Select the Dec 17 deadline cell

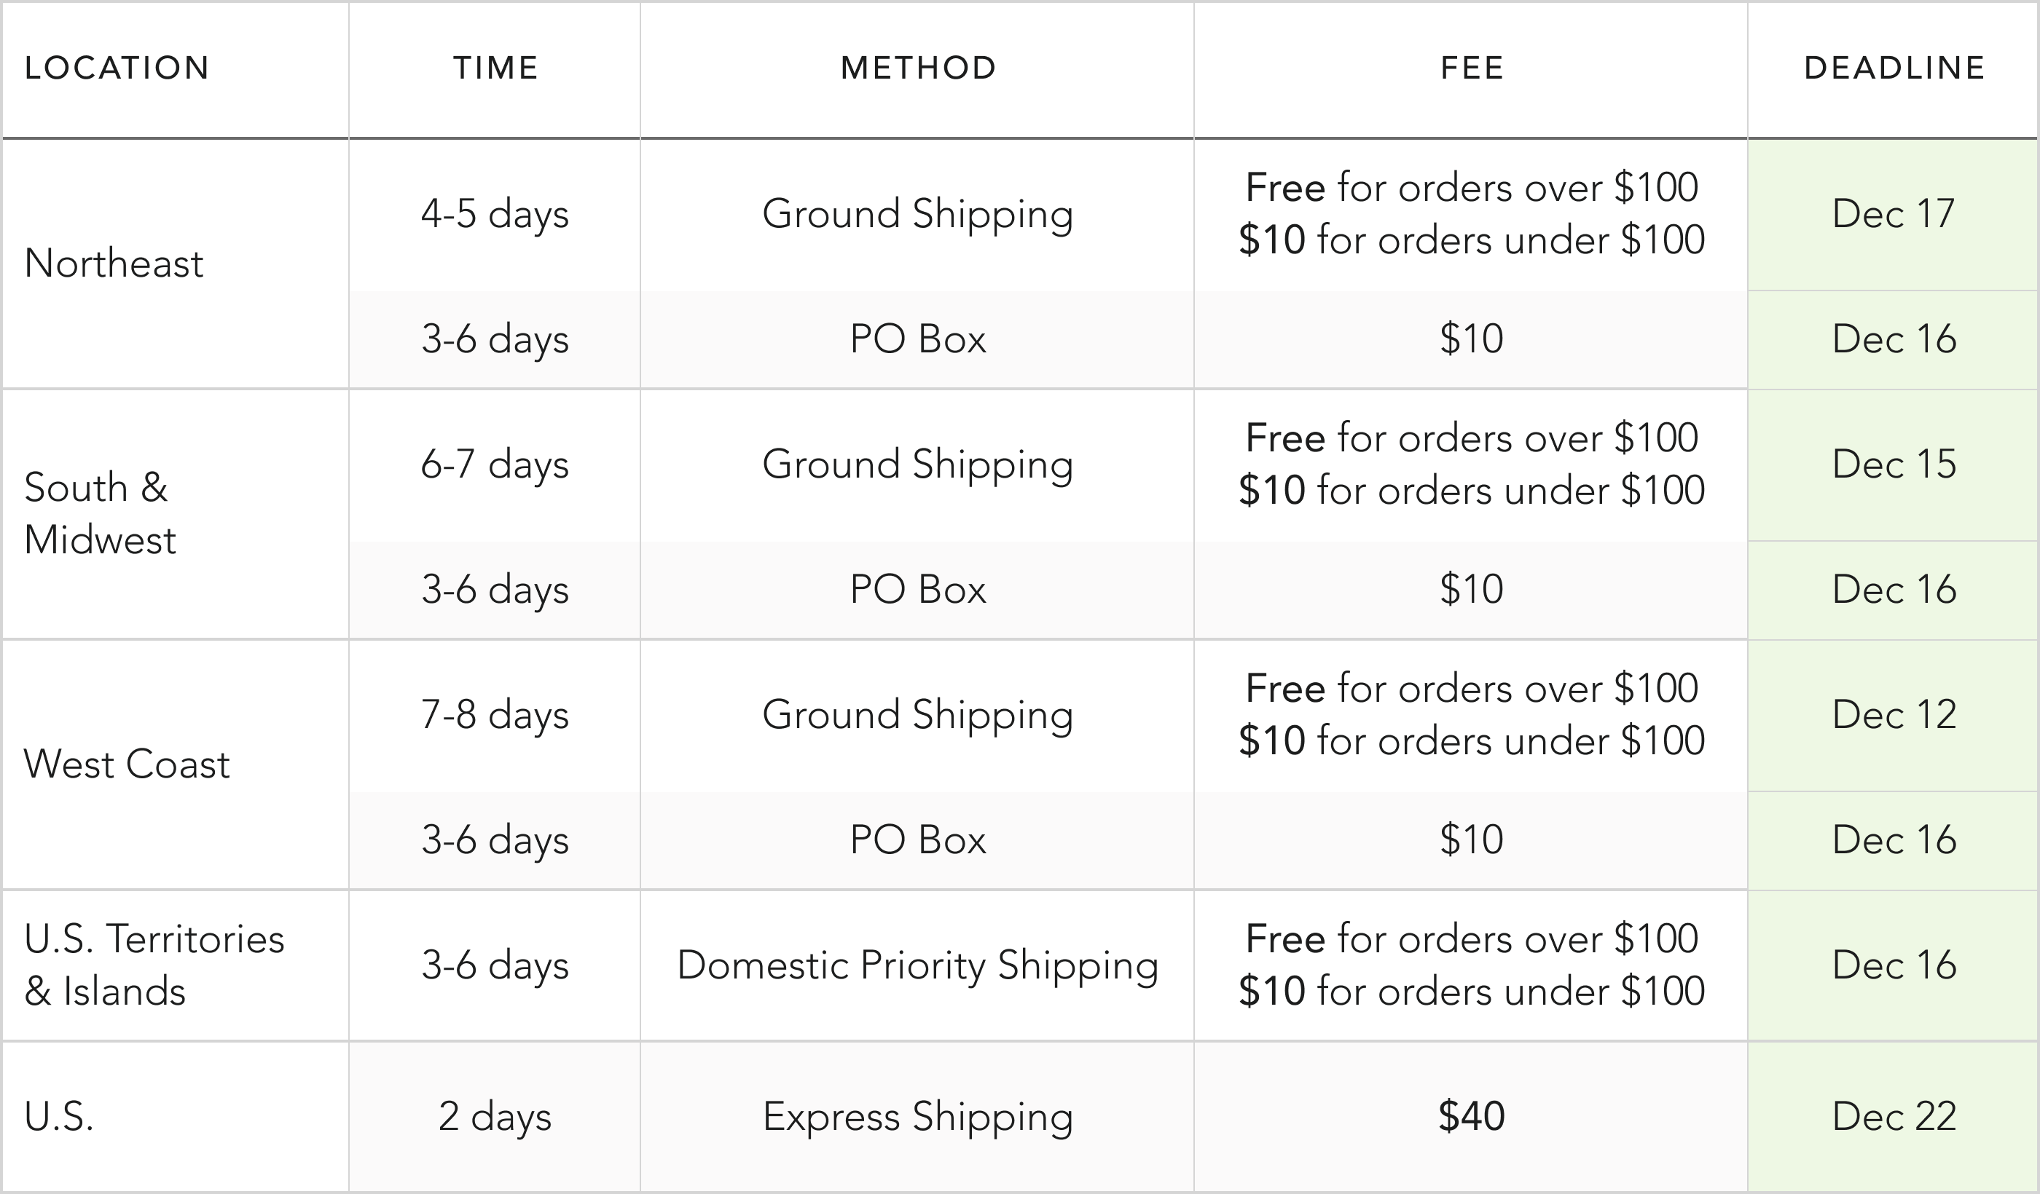[x=1894, y=214]
